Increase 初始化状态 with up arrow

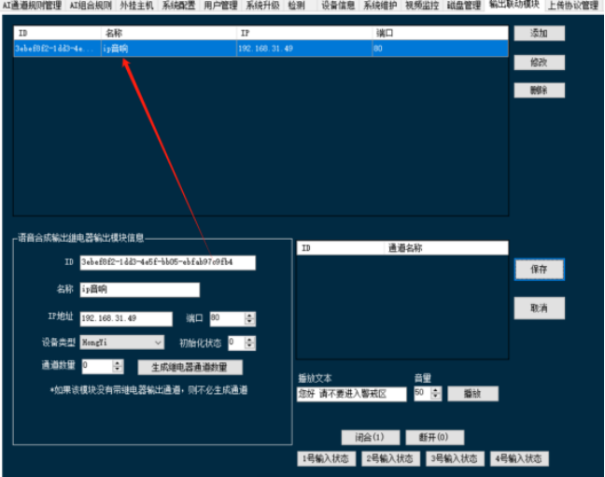tap(249, 340)
